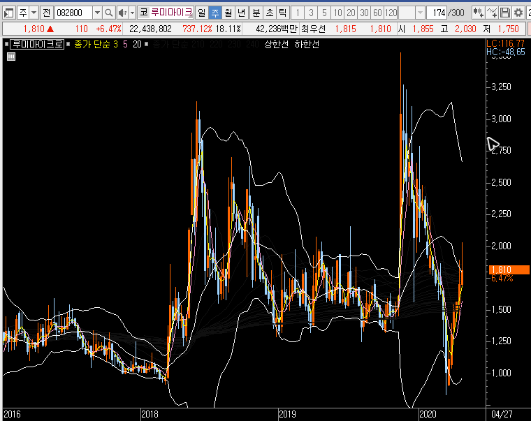Switch to 년 yearly chart period
531x421 pixels.
(x=241, y=13)
